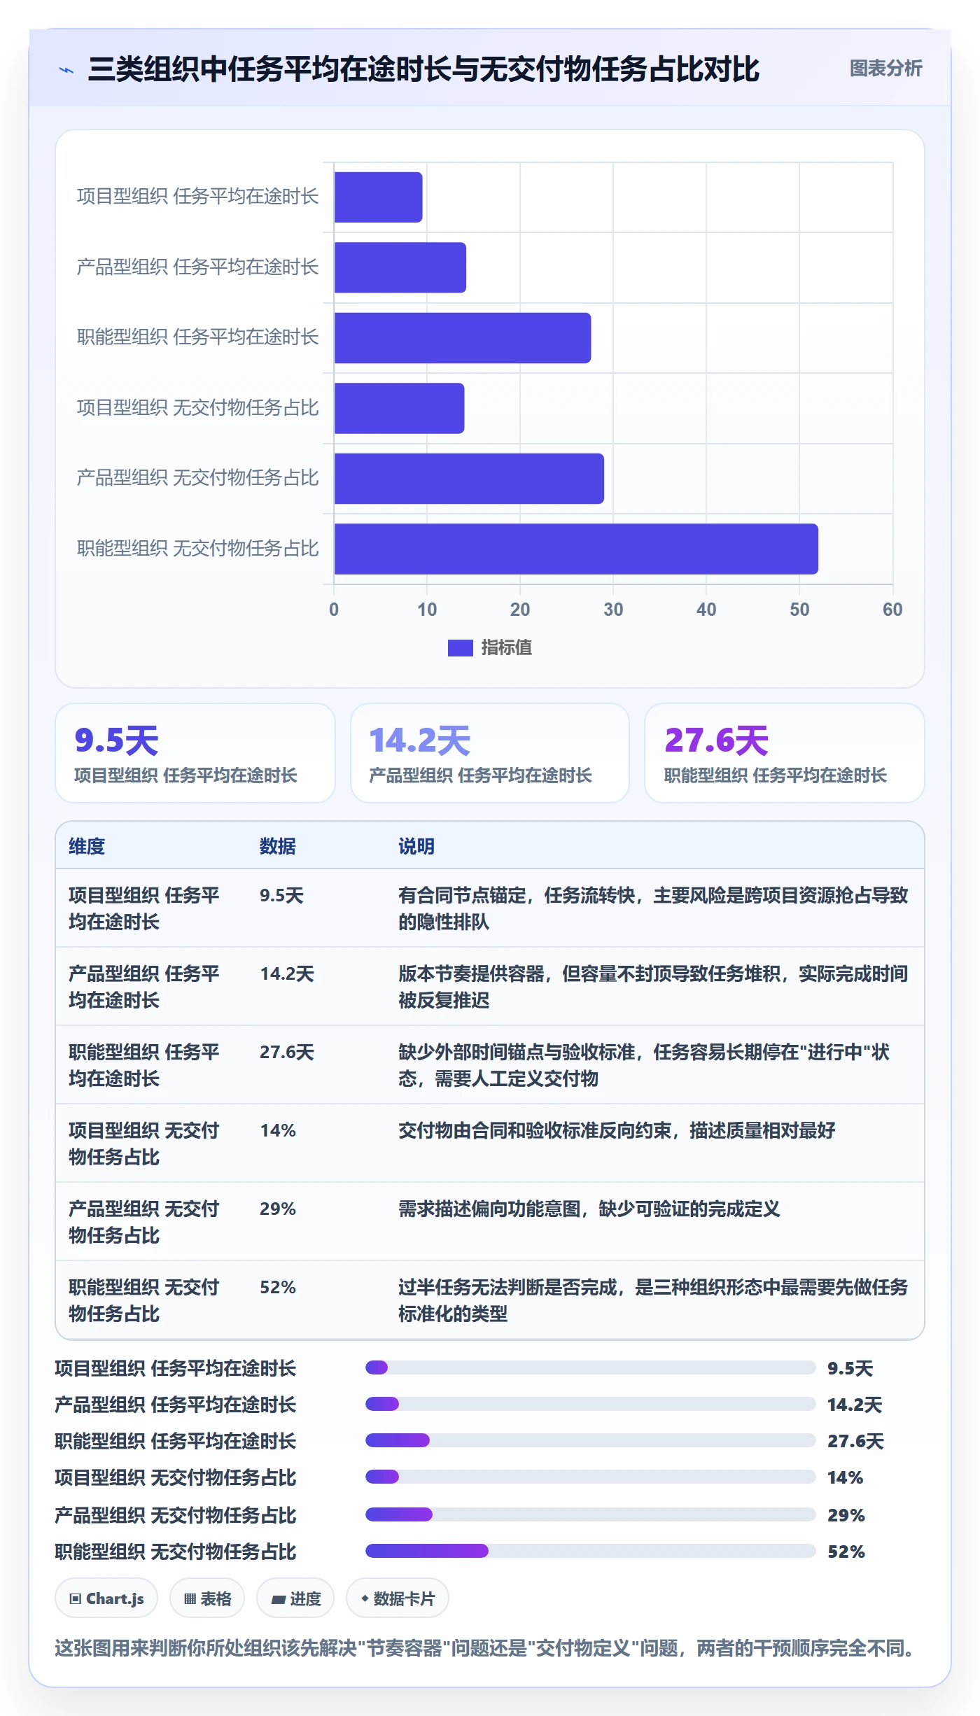Click the 进度 tag chip
Viewport: 980px width, 1716px height.
pyautogui.click(x=295, y=1598)
